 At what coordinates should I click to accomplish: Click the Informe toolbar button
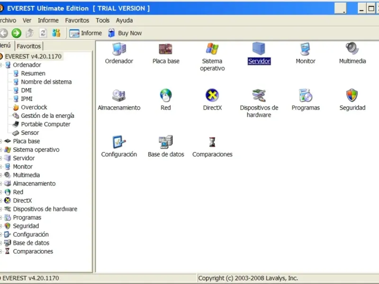(86, 33)
